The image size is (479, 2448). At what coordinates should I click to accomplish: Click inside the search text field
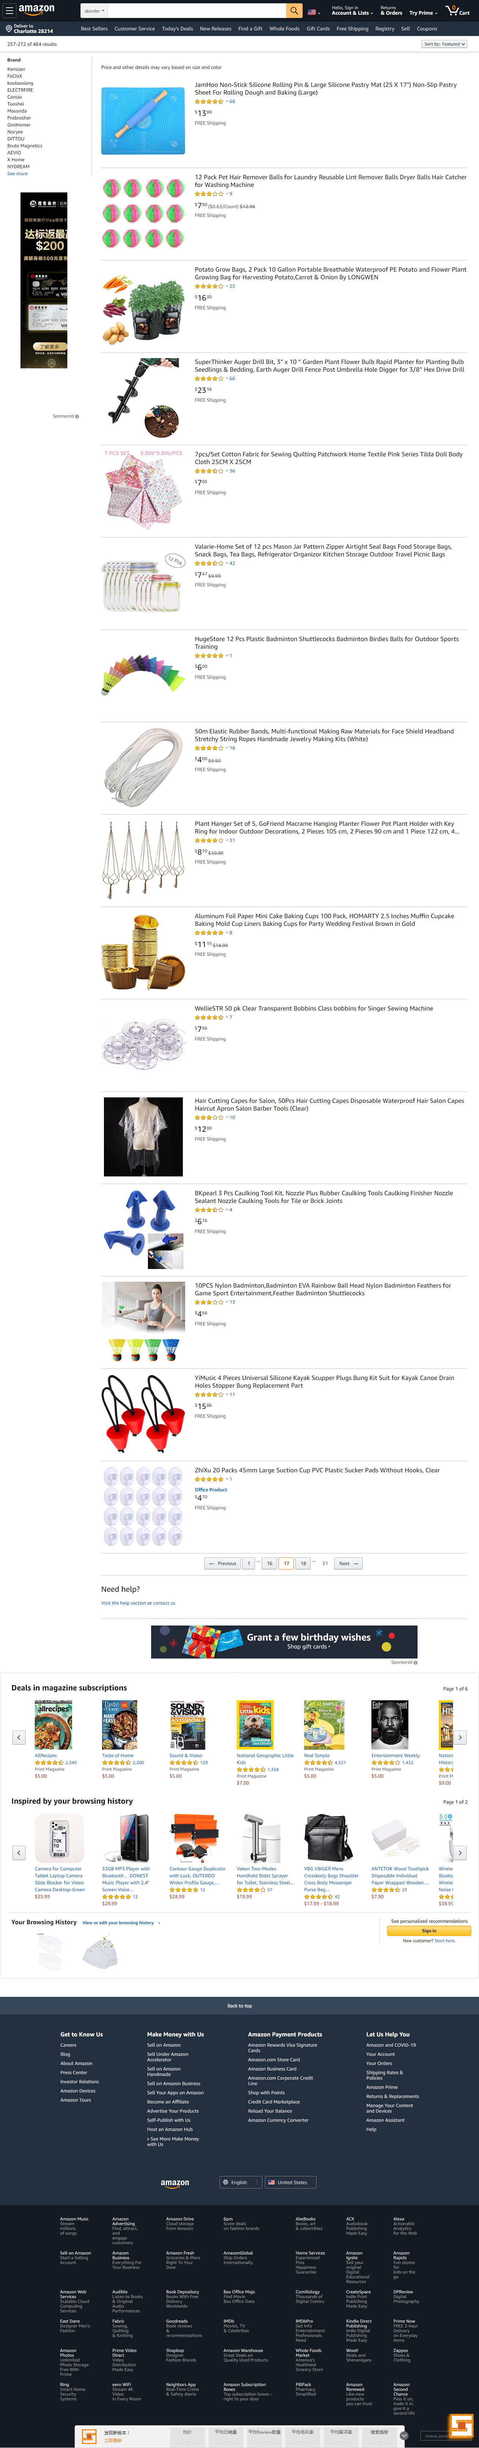197,11
